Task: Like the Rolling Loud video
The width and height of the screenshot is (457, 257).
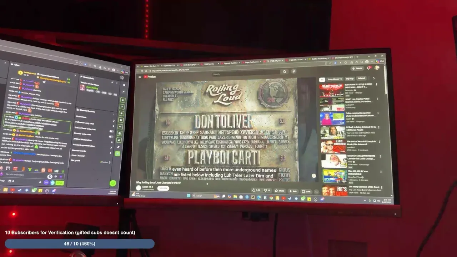Action: point(256,190)
